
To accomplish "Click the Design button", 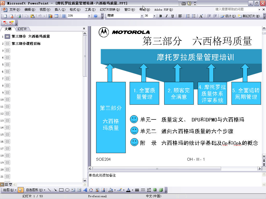I will pyautogui.click(x=228, y=16).
